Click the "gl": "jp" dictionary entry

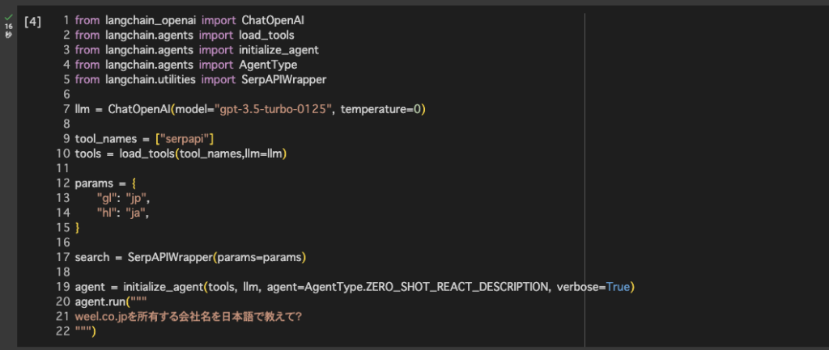(124, 198)
